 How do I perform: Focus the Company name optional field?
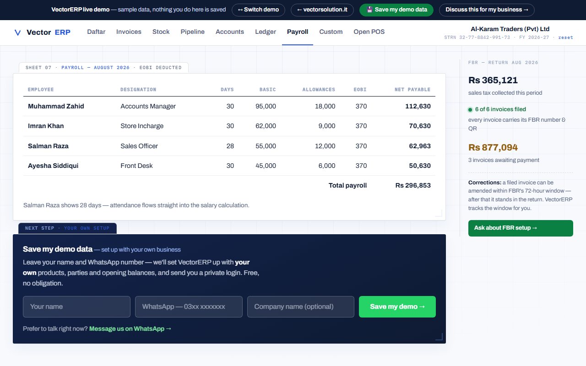(x=301, y=307)
